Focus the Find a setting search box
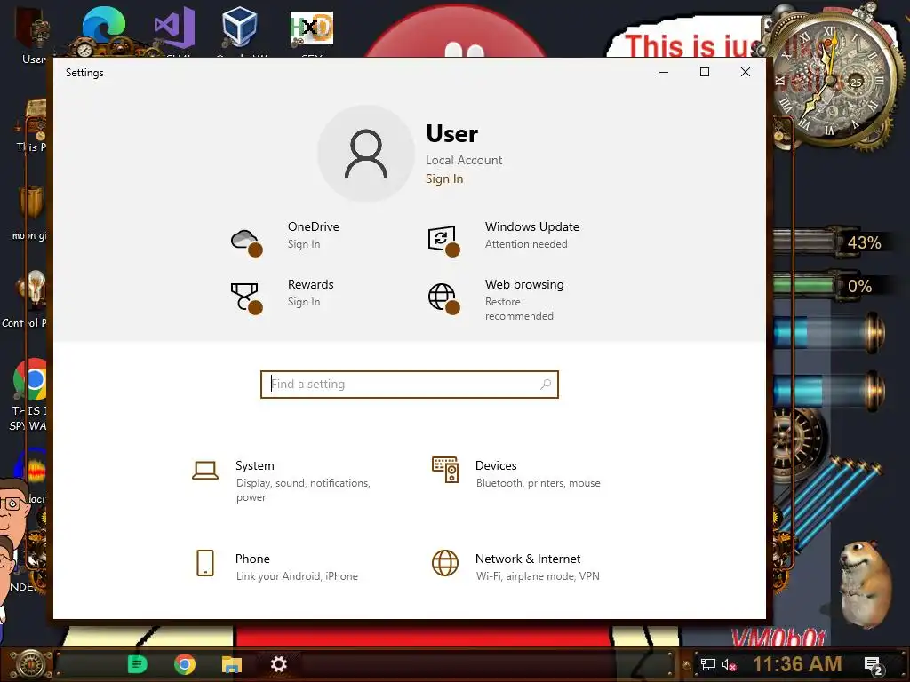 point(409,385)
